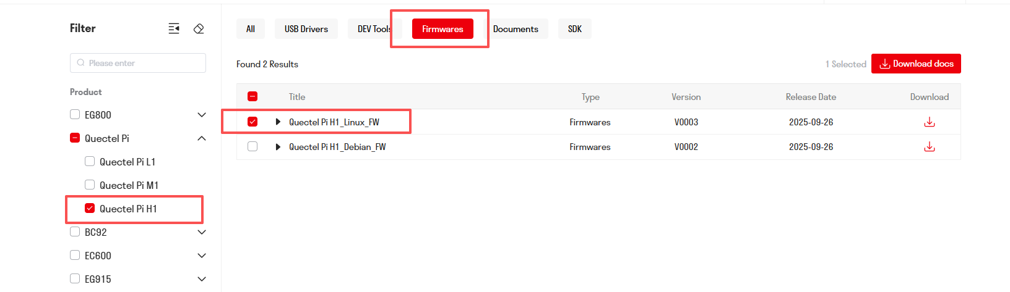Select the SDK category tab
The height and width of the screenshot is (292, 1010).
point(574,29)
